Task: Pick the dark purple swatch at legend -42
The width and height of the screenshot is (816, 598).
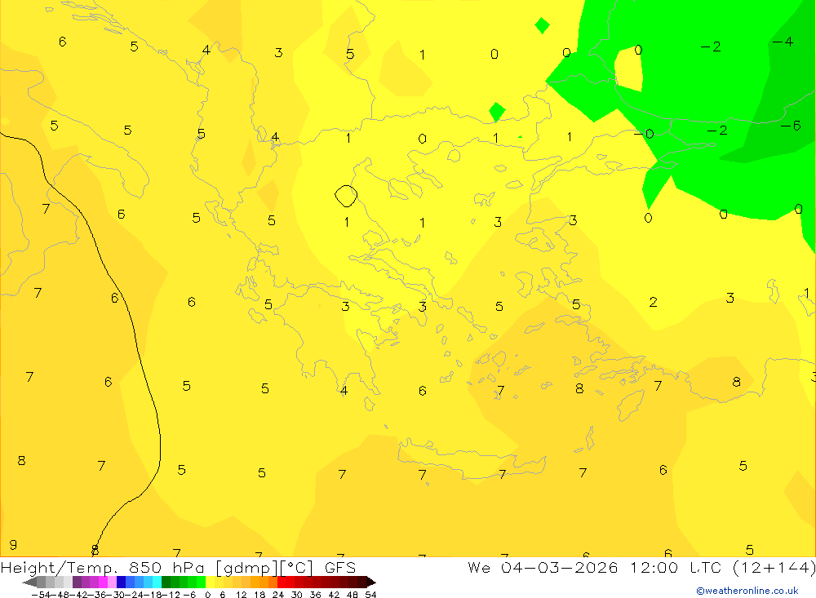Action: 77,582
